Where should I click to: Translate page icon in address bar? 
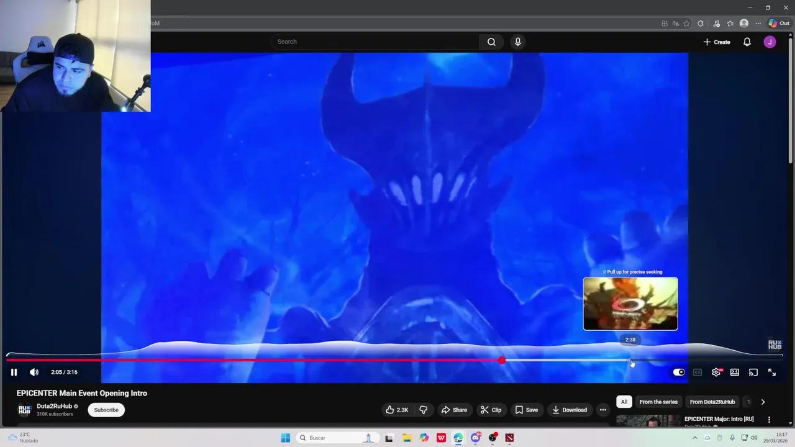[675, 24]
